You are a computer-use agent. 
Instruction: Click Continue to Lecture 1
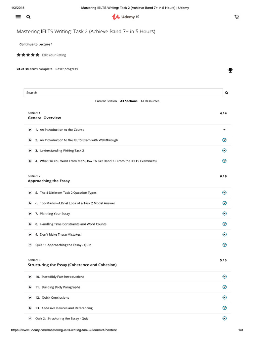36,44
